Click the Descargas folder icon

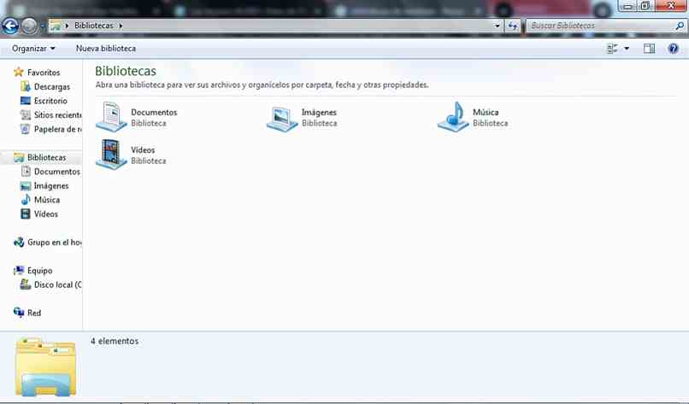26,86
